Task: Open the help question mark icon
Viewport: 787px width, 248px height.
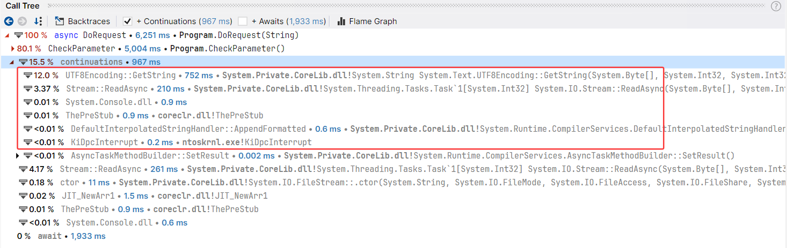Action: (x=776, y=6)
